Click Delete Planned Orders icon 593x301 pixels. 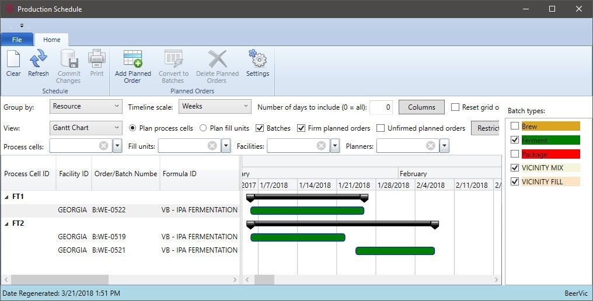click(x=218, y=60)
